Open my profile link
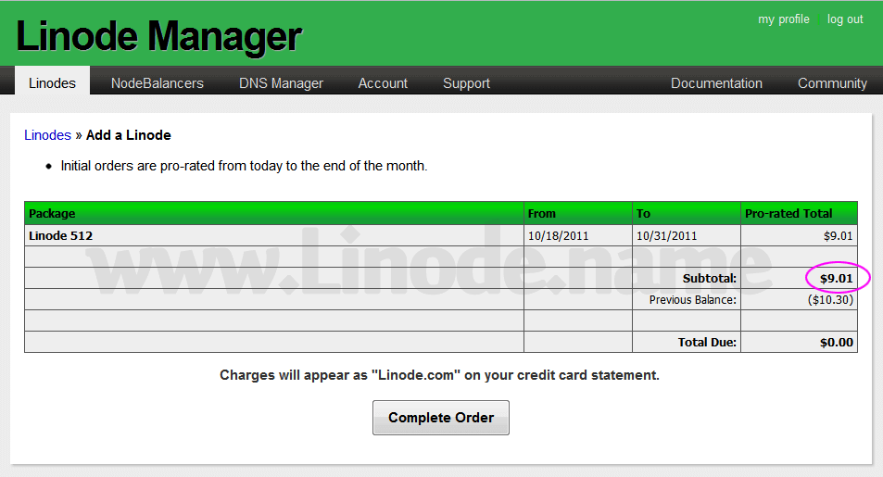The image size is (883, 477). click(x=783, y=19)
